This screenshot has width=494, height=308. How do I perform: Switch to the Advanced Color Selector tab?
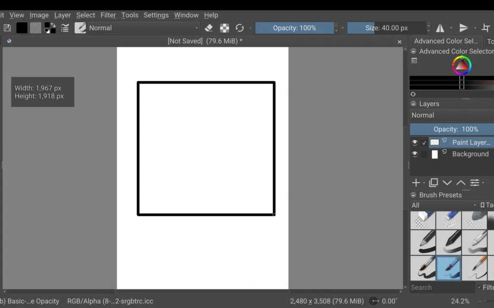pos(446,41)
